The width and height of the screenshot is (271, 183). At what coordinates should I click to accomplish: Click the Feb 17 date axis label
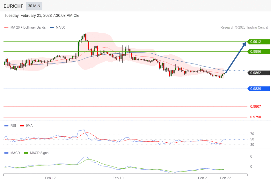[x=50, y=178]
